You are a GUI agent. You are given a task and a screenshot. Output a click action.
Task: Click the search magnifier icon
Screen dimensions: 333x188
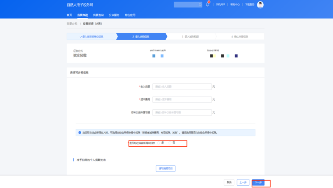[200, 5]
